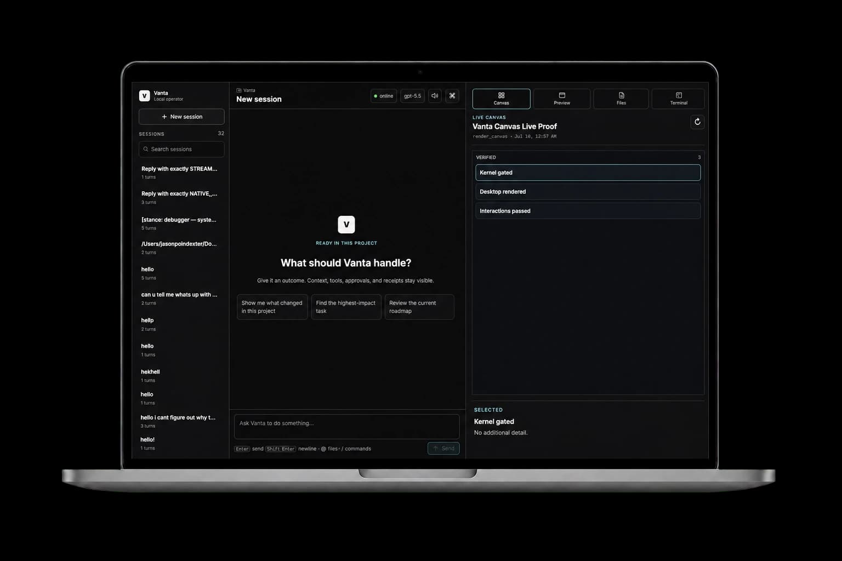
Task: Open the Terminal tab
Action: pos(678,99)
